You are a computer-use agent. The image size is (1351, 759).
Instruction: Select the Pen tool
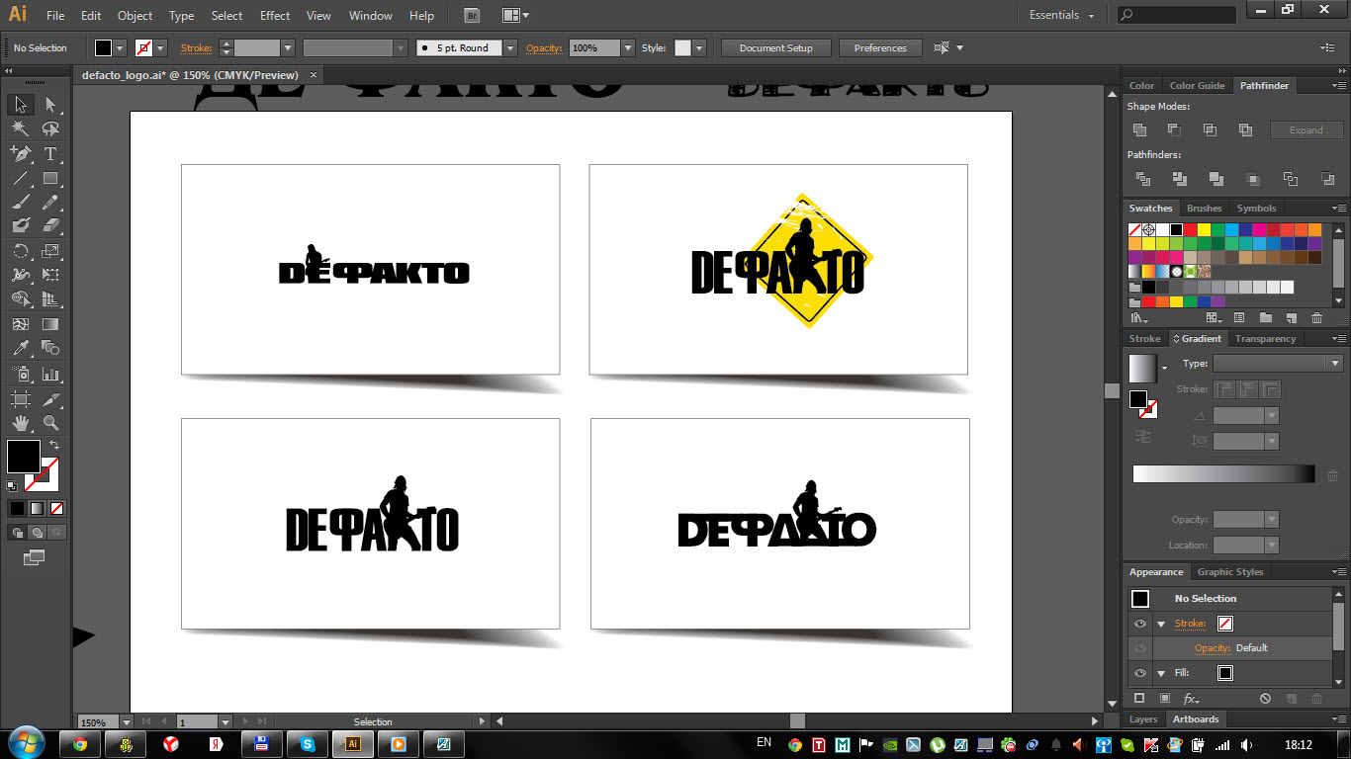coord(20,154)
